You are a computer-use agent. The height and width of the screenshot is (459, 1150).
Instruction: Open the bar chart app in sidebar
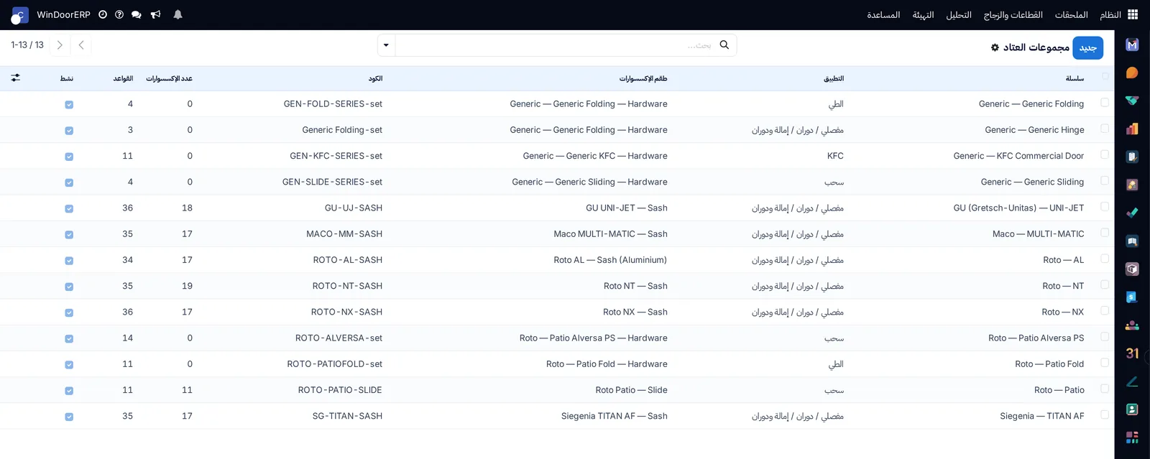1132,129
